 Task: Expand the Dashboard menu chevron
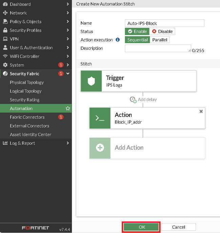(68, 4)
